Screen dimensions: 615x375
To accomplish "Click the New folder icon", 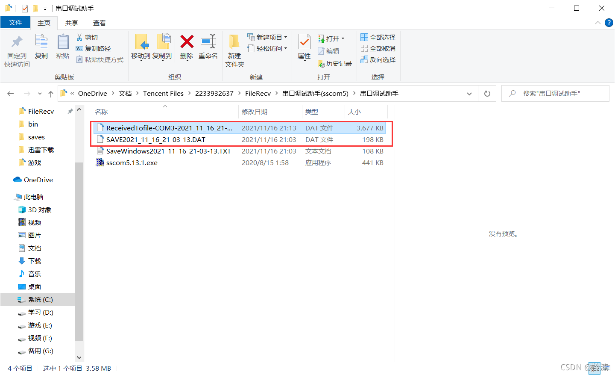I will coord(234,42).
